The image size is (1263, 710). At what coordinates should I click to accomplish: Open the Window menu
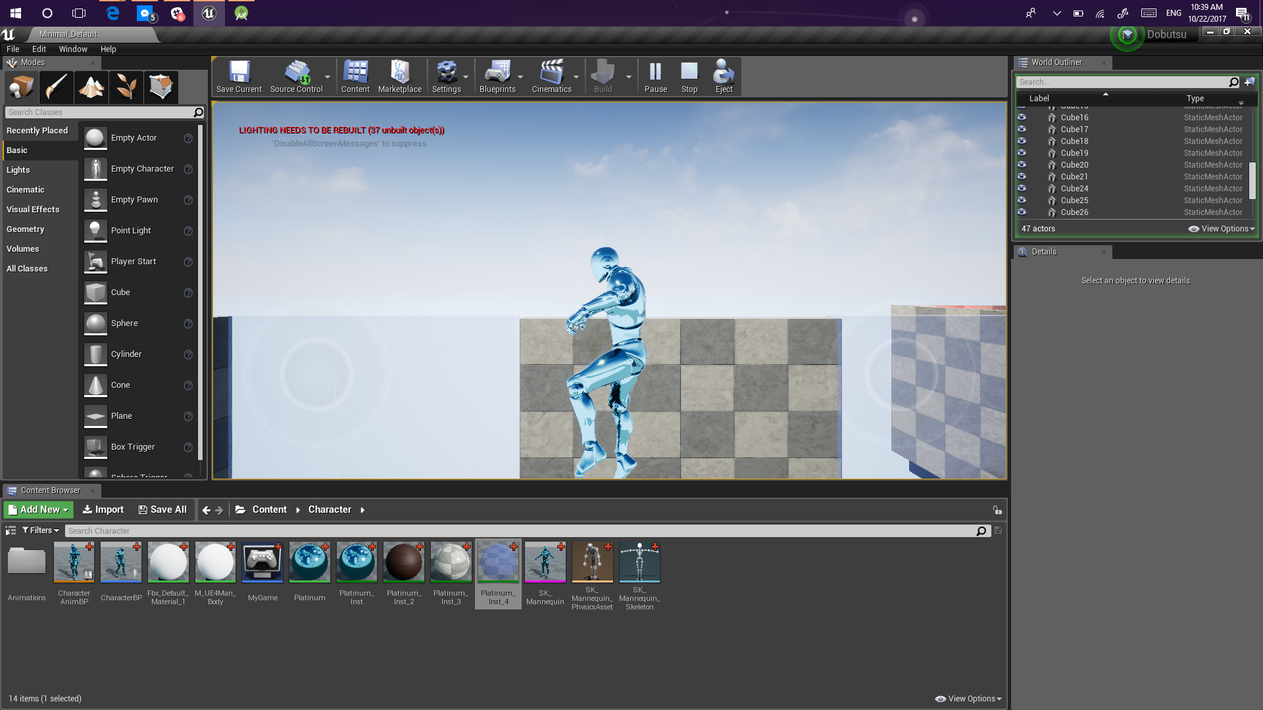(73, 49)
